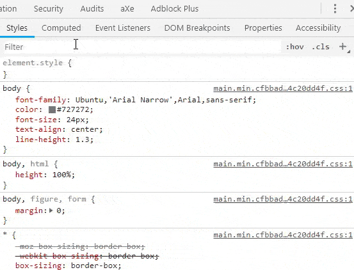Open the Properties tab

[x=263, y=28]
